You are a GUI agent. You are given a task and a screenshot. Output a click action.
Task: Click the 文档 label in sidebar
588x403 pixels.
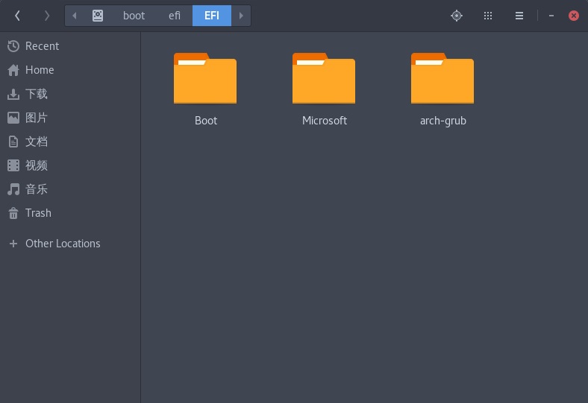click(37, 142)
